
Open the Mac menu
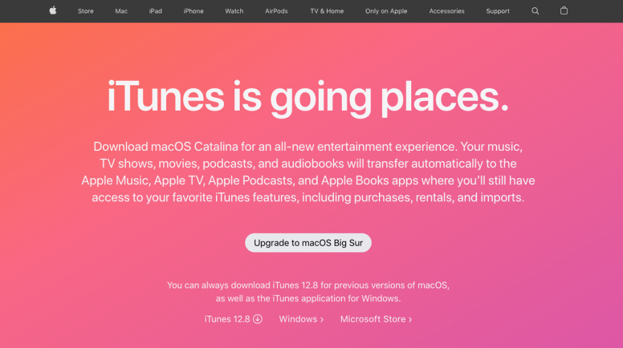pos(121,11)
